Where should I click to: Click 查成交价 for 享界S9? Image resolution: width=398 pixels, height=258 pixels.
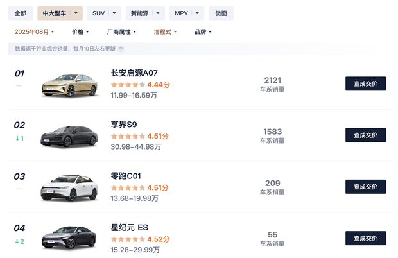365,135
